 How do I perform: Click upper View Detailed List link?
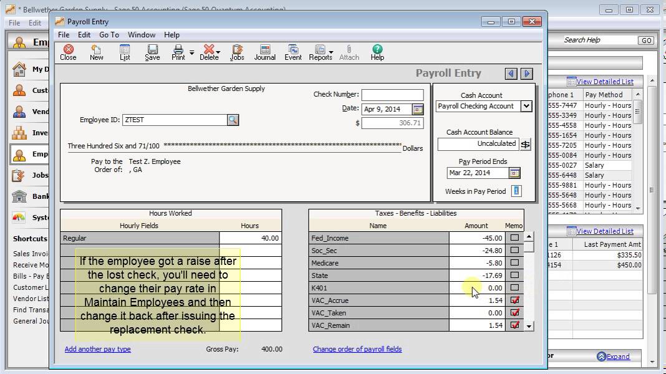point(605,82)
